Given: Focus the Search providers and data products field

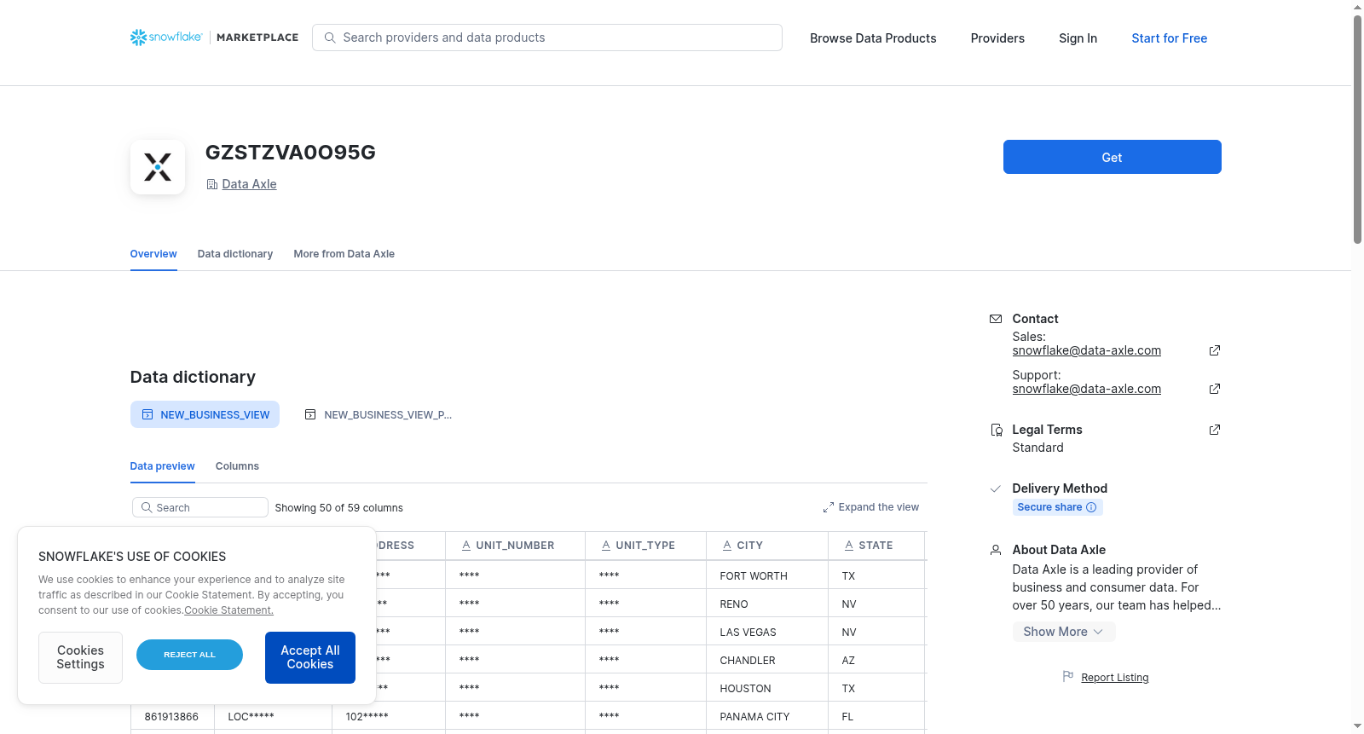Looking at the screenshot, I should [x=547, y=38].
